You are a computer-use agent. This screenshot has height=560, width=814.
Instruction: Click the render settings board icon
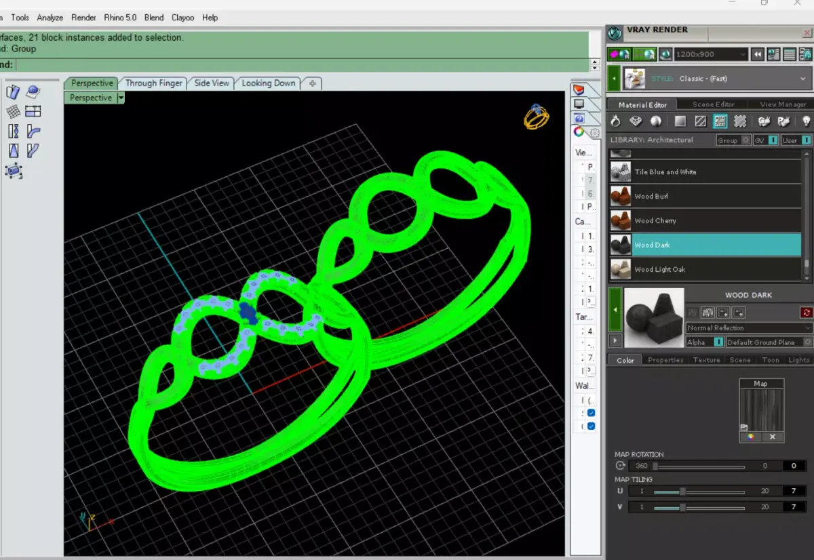(x=805, y=54)
